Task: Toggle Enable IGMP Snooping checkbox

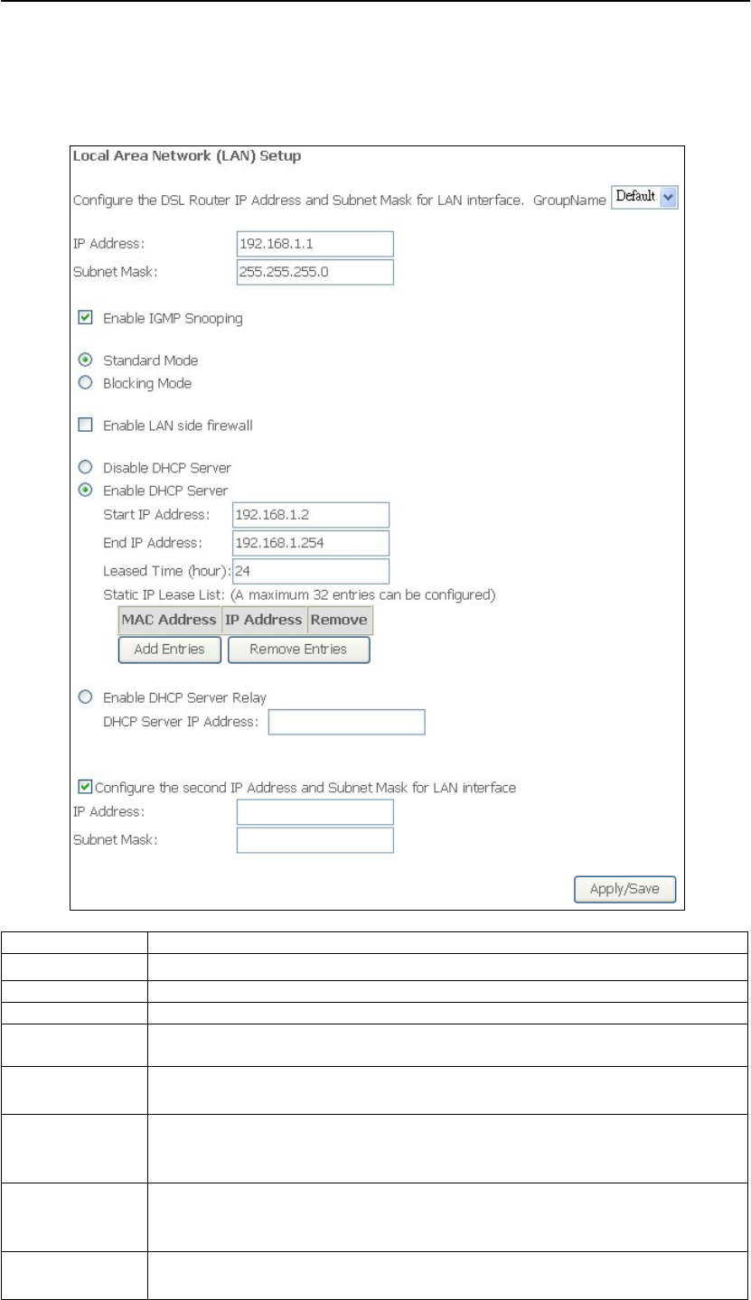Action: tap(85, 318)
